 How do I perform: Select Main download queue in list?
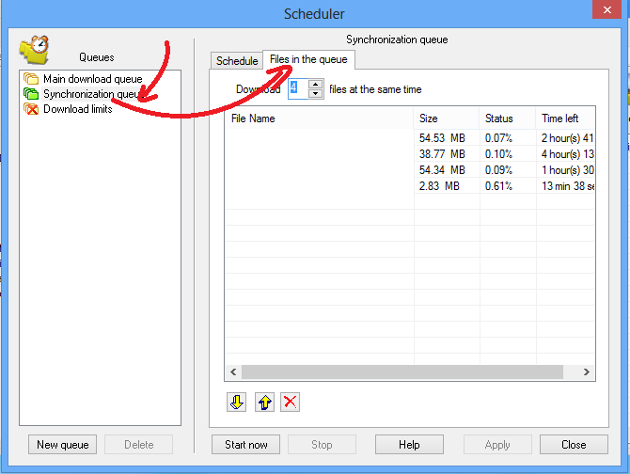[93, 78]
